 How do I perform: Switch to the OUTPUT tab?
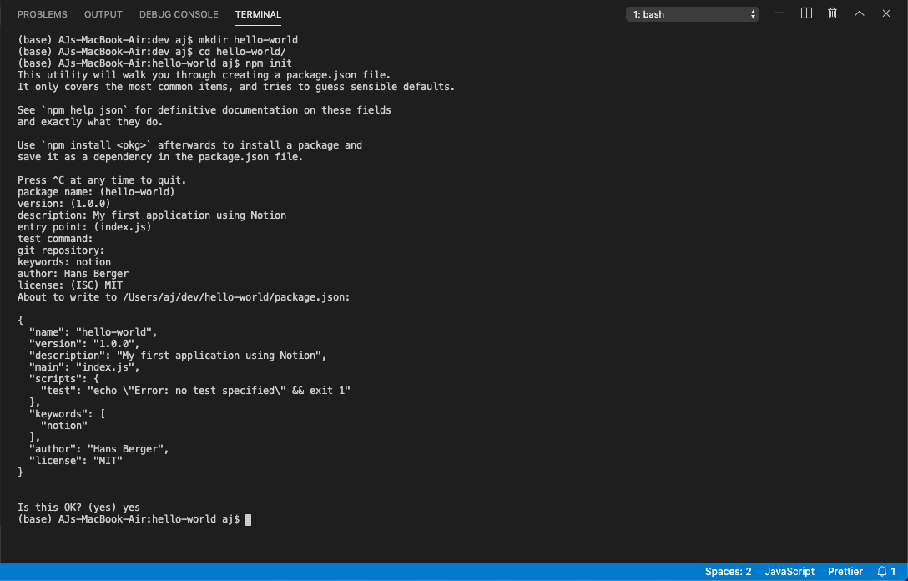(x=103, y=14)
